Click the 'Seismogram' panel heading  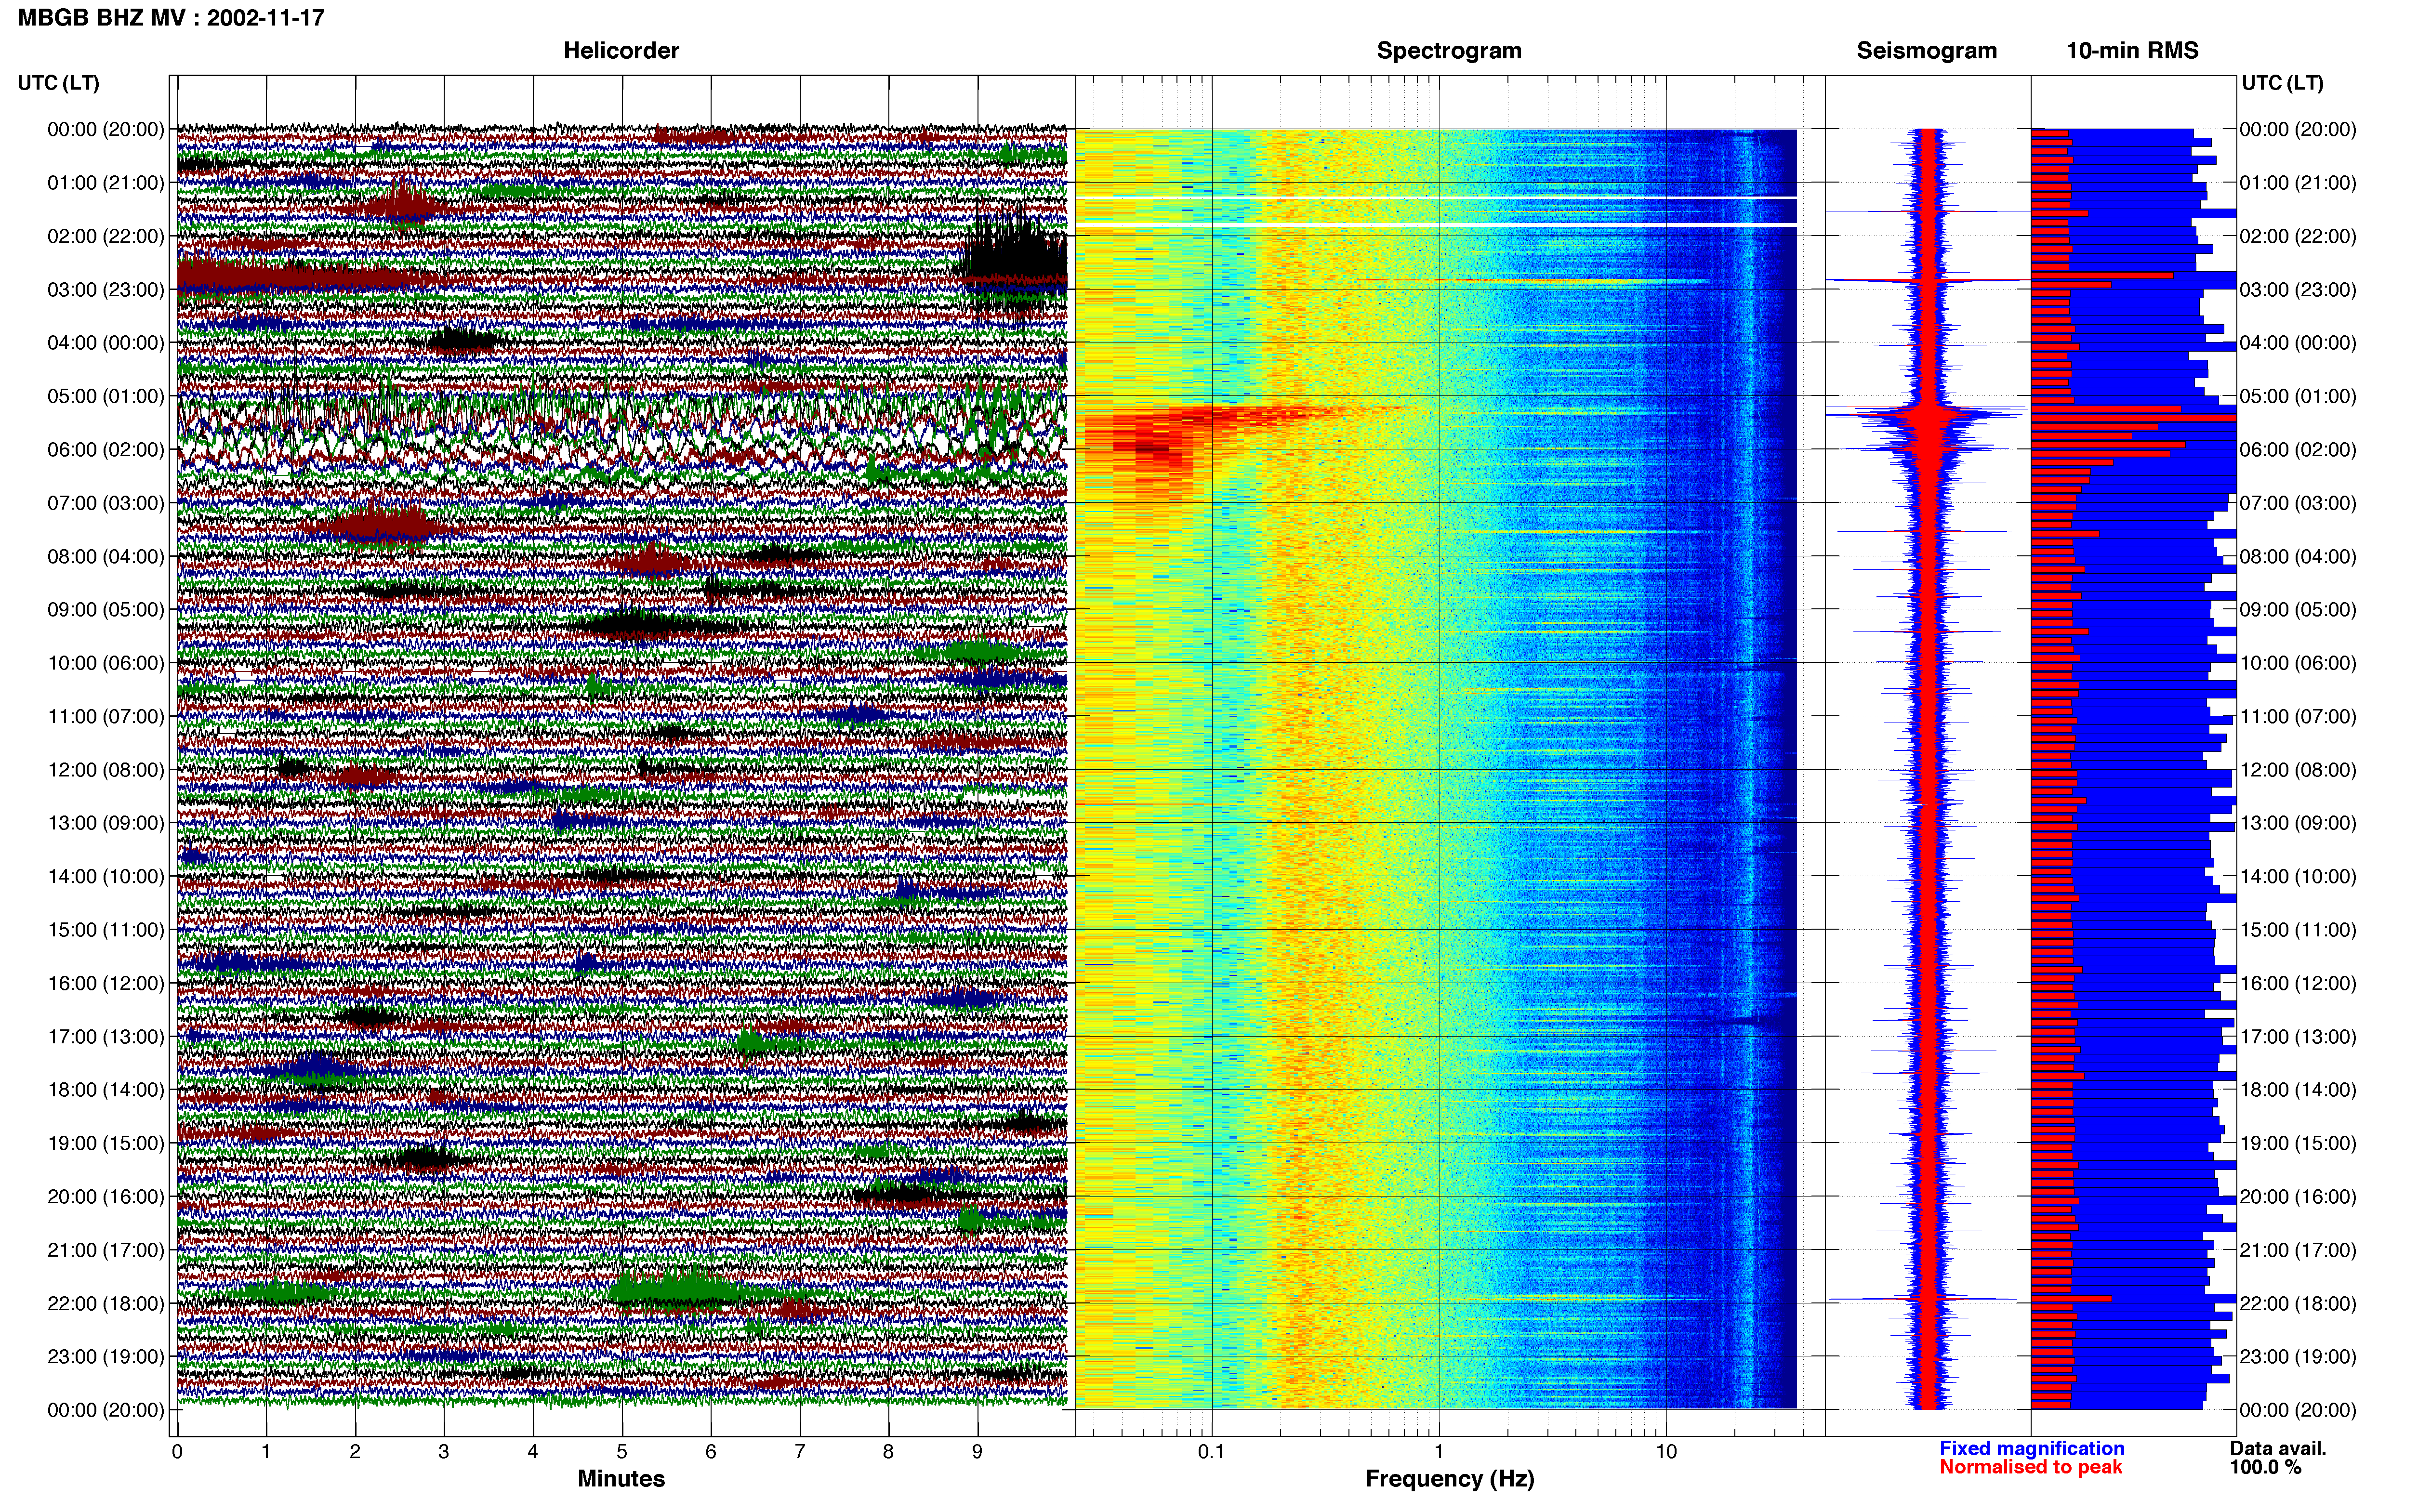[1926, 50]
